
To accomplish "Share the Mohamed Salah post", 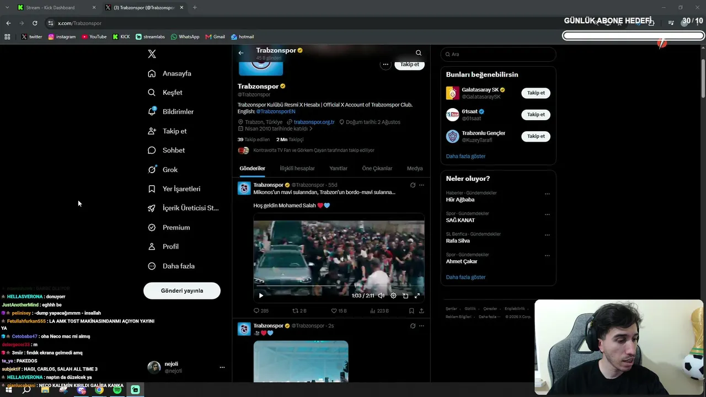I will point(421,311).
